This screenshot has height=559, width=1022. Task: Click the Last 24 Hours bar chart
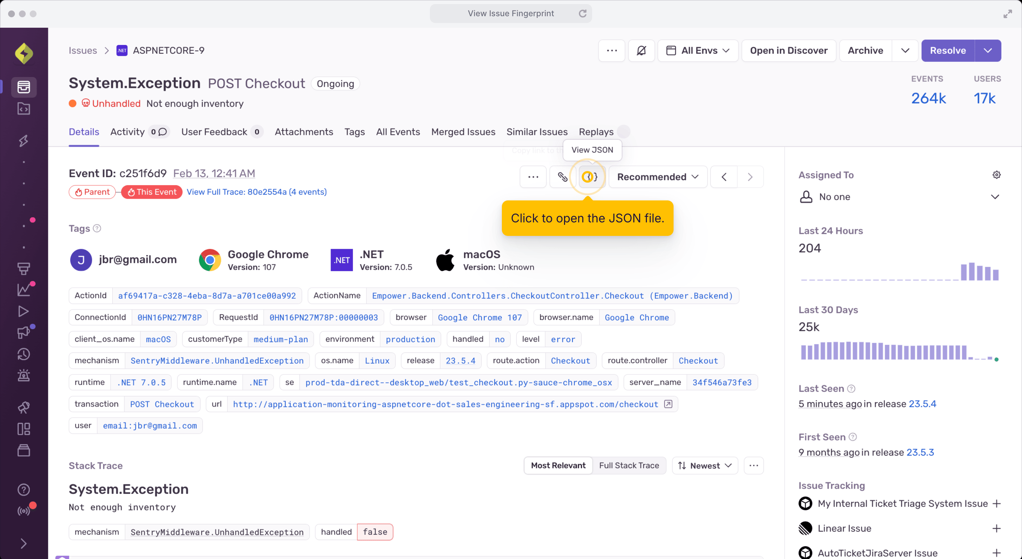(899, 271)
